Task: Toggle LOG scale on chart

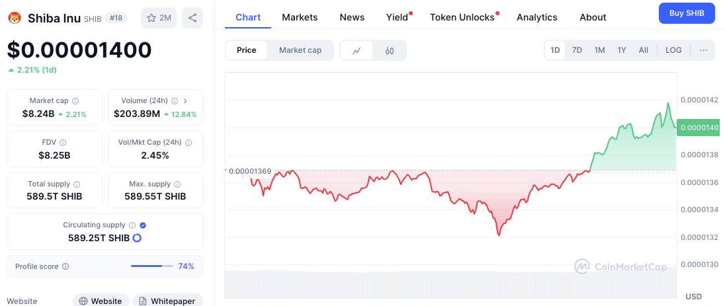Action: [673, 50]
